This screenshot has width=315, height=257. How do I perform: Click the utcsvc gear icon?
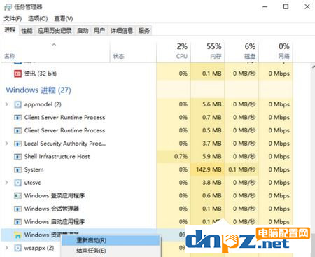coord(17,183)
